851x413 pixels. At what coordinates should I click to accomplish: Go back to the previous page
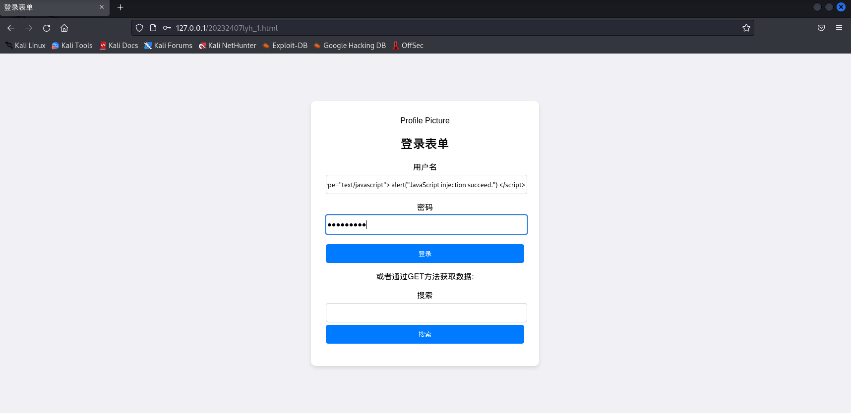tap(11, 28)
